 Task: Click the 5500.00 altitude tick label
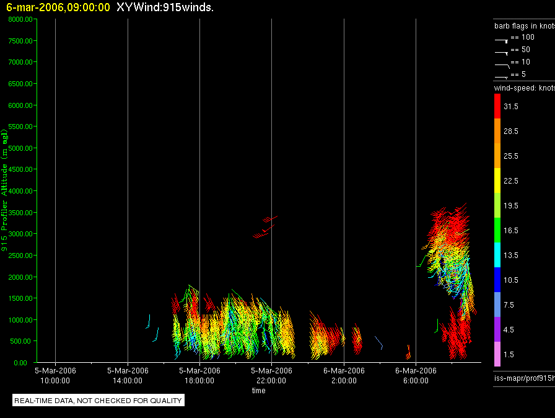(x=20, y=127)
